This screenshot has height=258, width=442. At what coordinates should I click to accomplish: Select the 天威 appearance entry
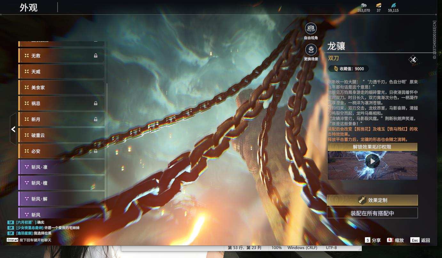pyautogui.click(x=61, y=72)
